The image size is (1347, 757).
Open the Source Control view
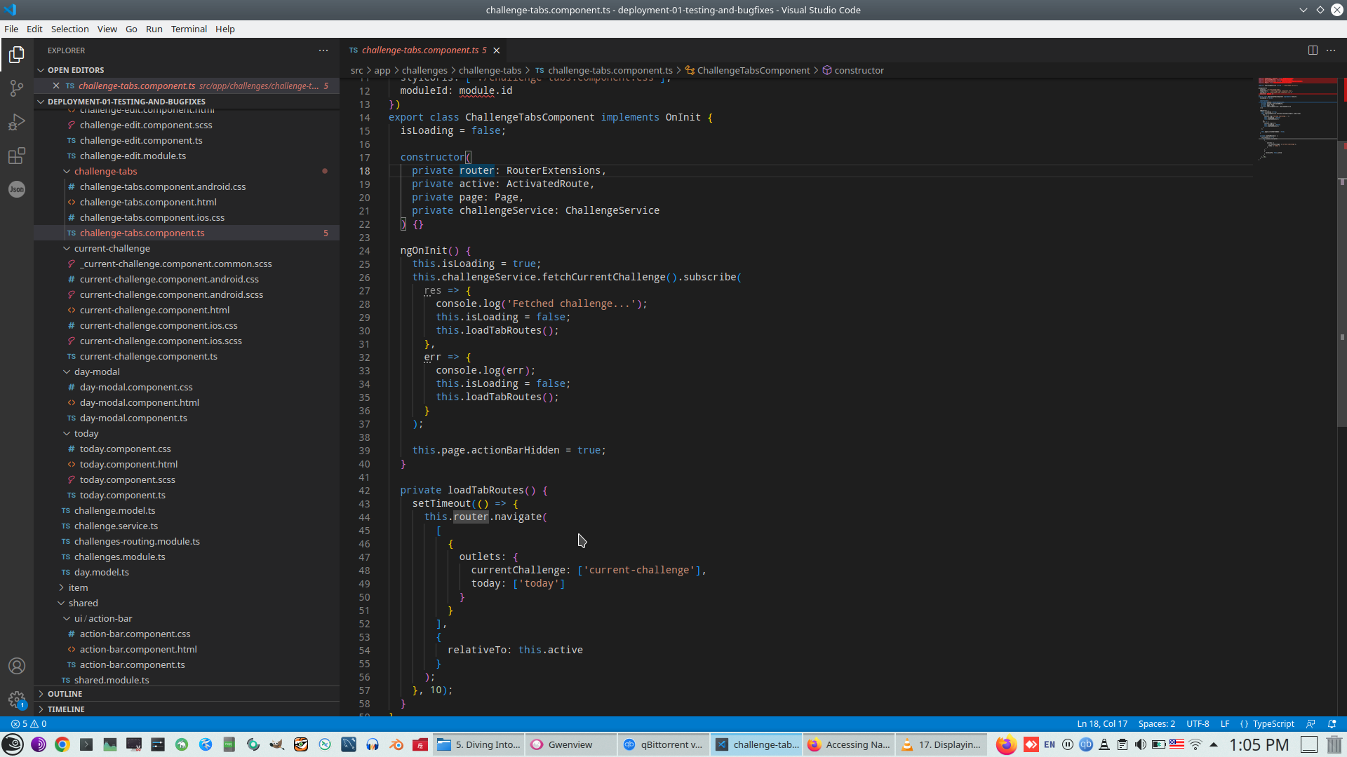pyautogui.click(x=17, y=88)
